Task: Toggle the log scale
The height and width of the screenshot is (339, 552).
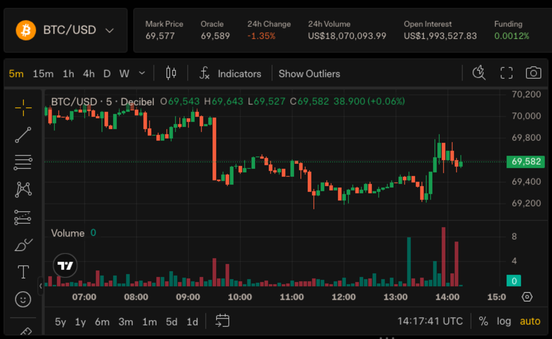Action: [504, 321]
